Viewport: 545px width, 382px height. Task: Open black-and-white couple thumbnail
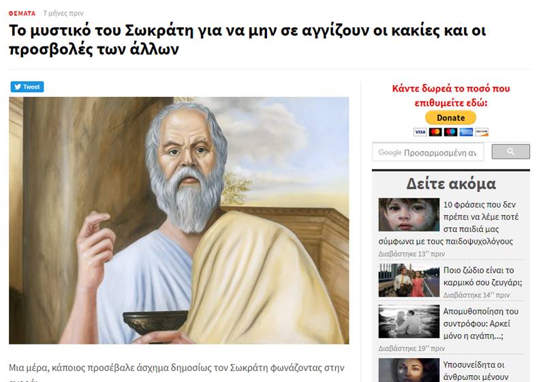pyautogui.click(x=409, y=321)
